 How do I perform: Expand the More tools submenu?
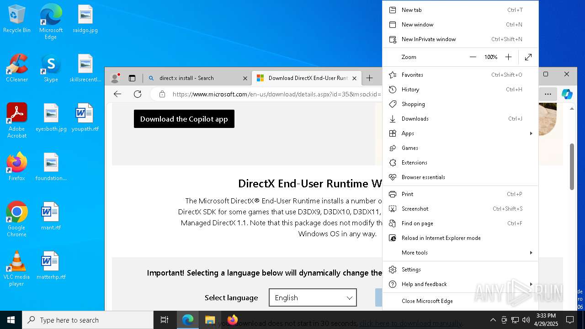click(460, 253)
